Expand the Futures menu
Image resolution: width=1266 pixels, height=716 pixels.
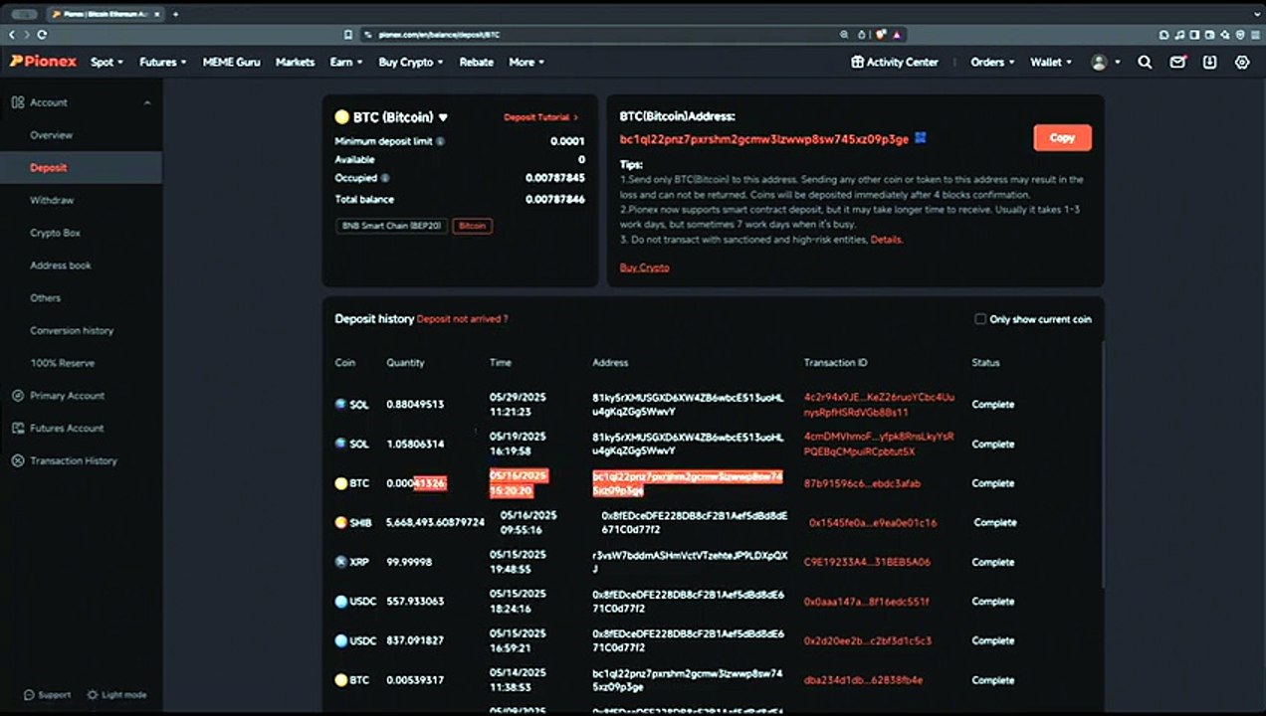pos(162,62)
